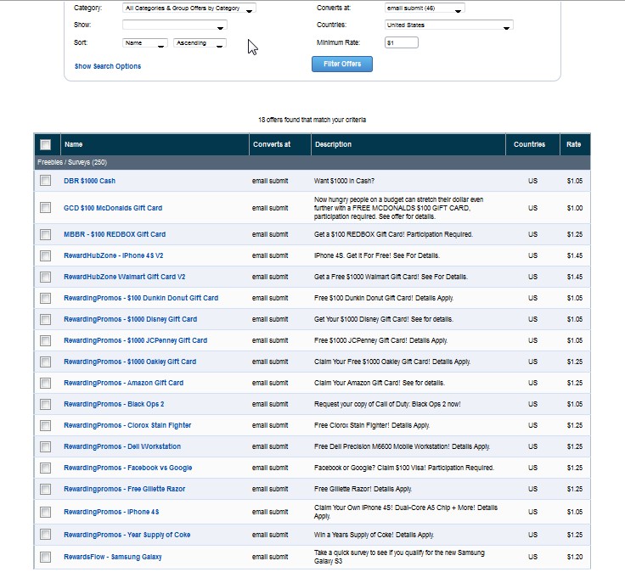Open the MBBR - $100 REDBOX Gift Card offer

pyautogui.click(x=115, y=234)
